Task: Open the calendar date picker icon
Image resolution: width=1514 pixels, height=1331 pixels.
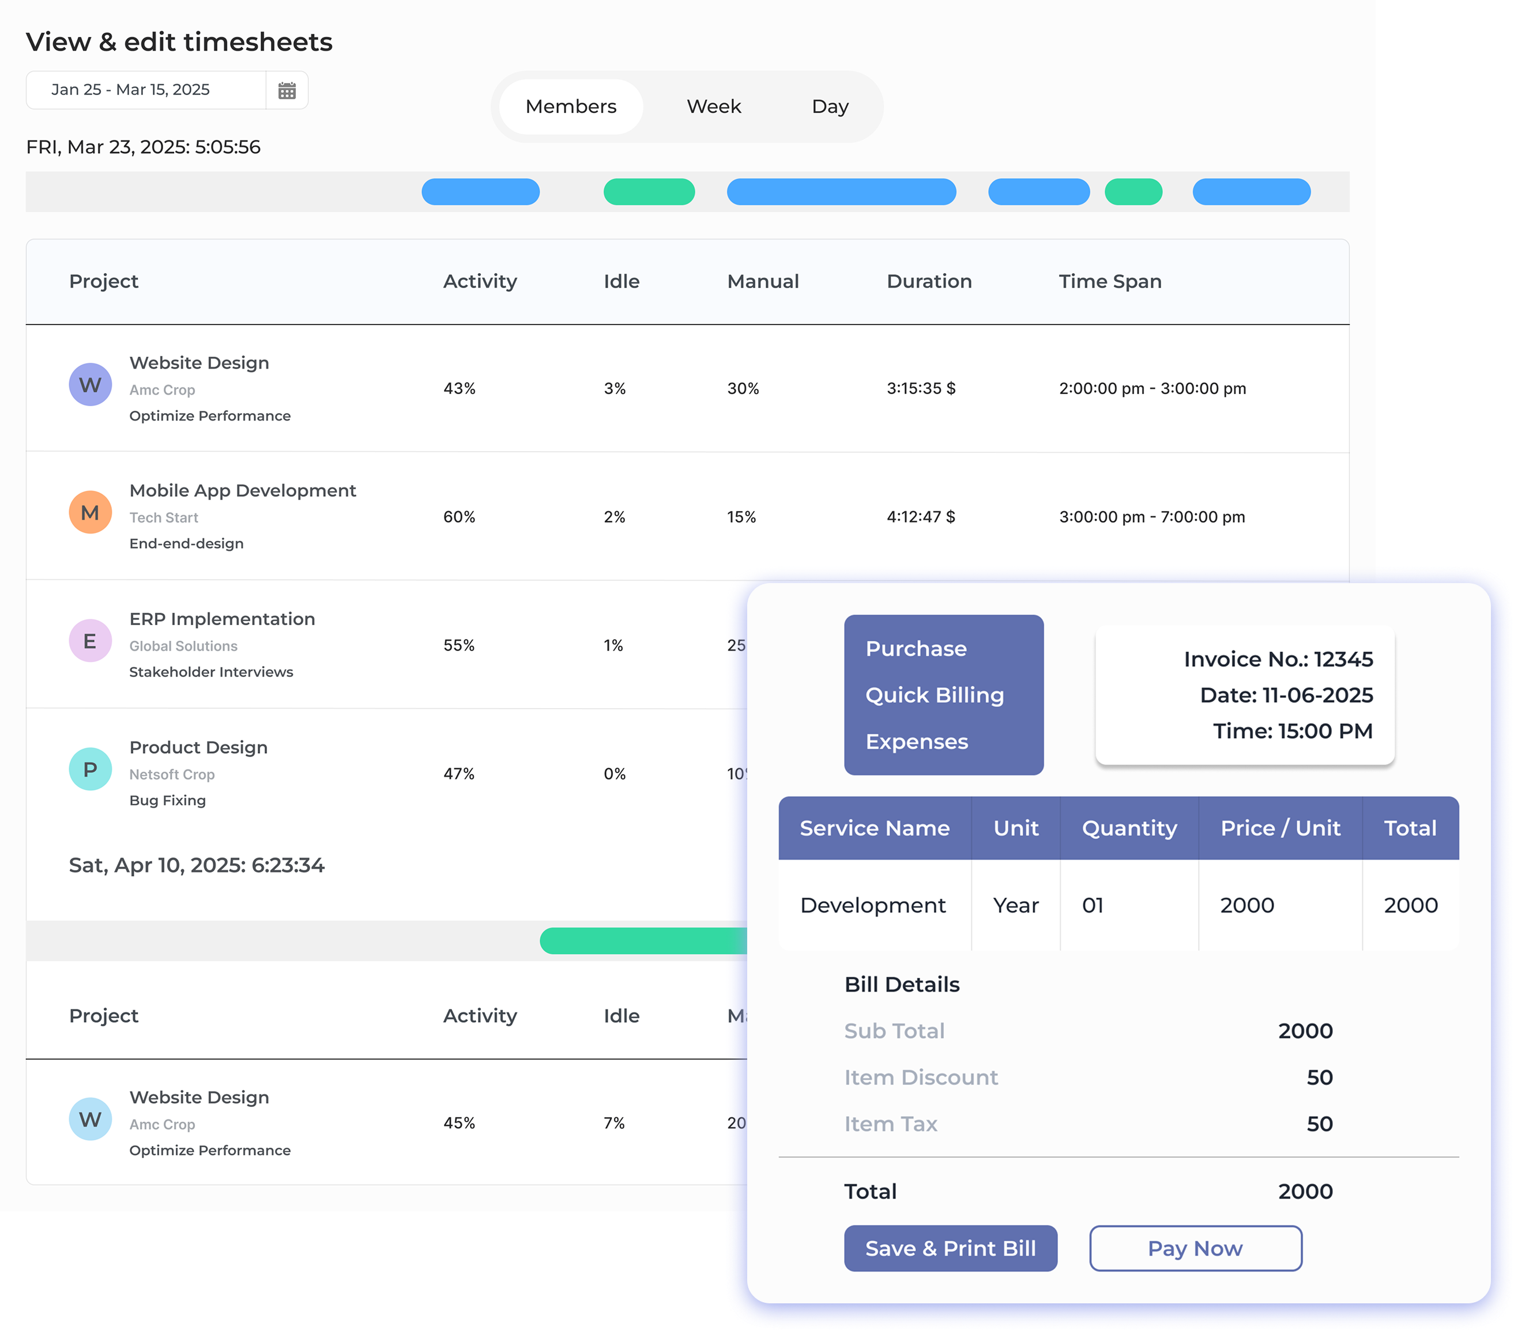Action: (287, 90)
